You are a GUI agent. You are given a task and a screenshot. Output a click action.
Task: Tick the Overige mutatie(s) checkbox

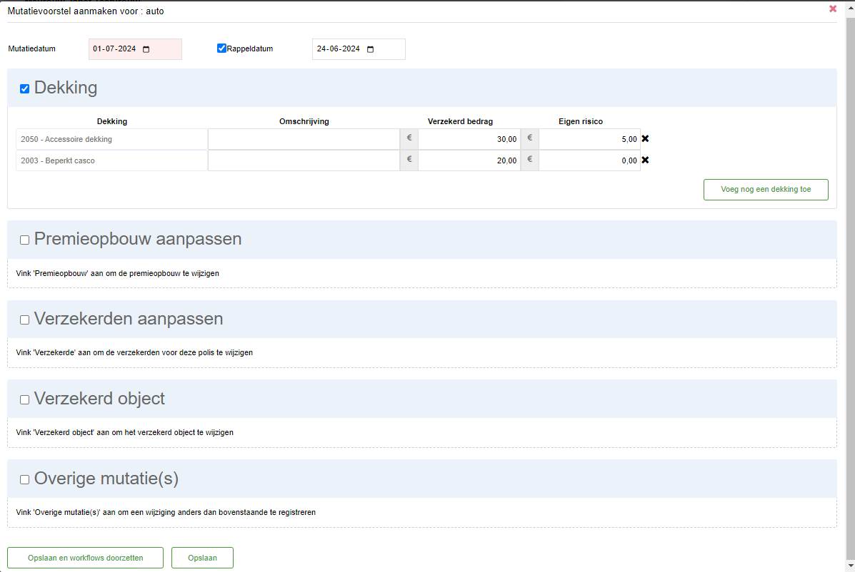coord(24,480)
